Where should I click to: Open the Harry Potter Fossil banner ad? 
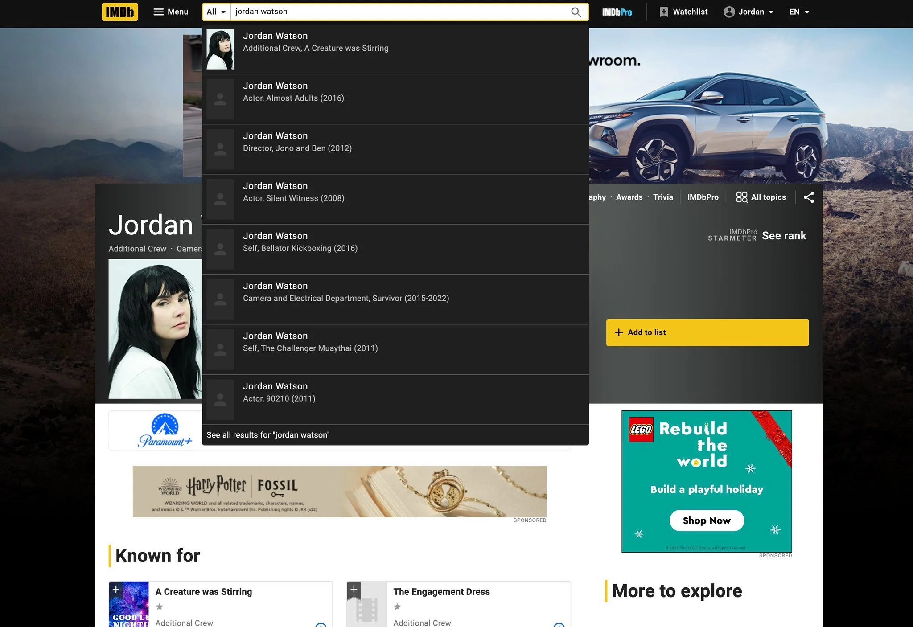(339, 492)
